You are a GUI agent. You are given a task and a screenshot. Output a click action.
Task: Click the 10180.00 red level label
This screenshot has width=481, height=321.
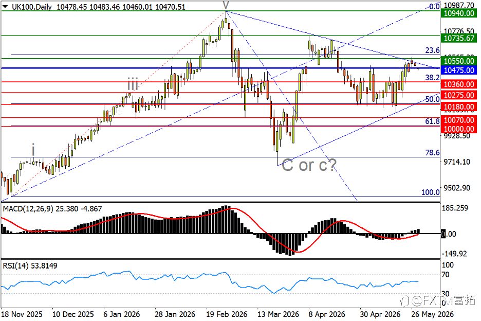click(459, 107)
